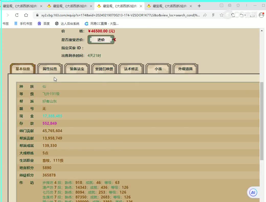Click the guild name 好客山东
This screenshot has width=266, height=202.
[50, 101]
